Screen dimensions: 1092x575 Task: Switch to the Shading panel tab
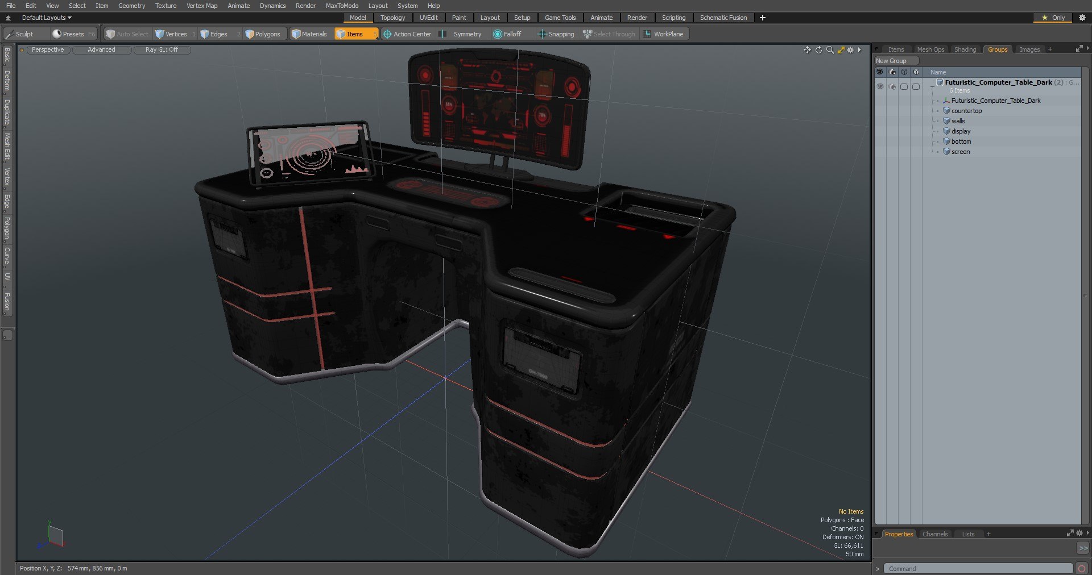click(x=965, y=49)
